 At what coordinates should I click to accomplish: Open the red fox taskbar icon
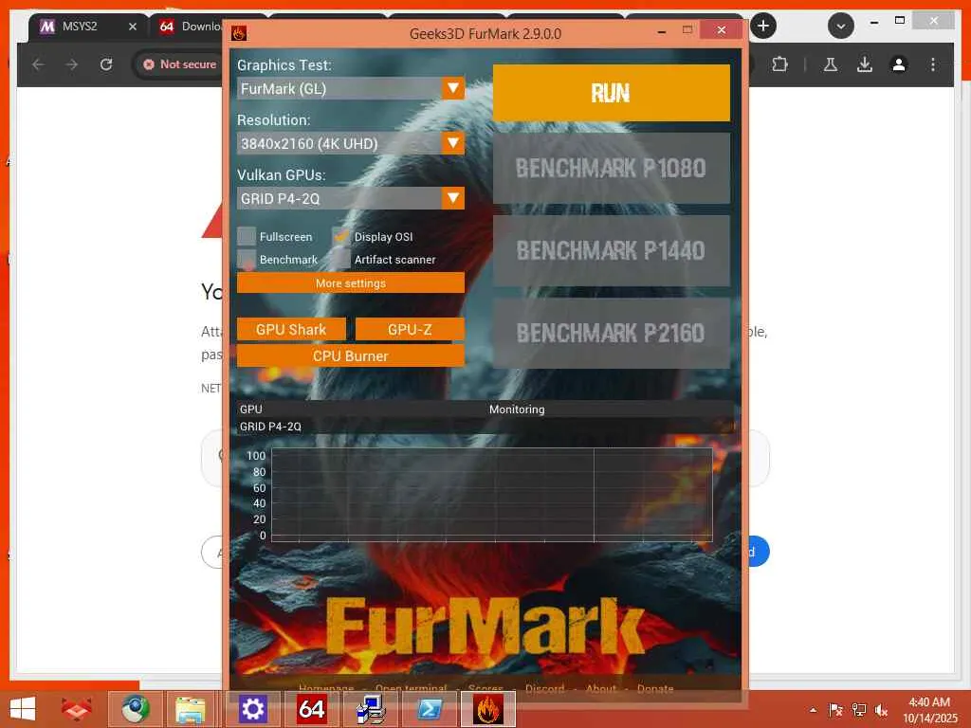pyautogui.click(x=77, y=709)
